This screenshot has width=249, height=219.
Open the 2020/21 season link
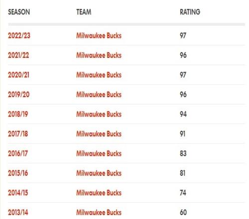point(18,75)
